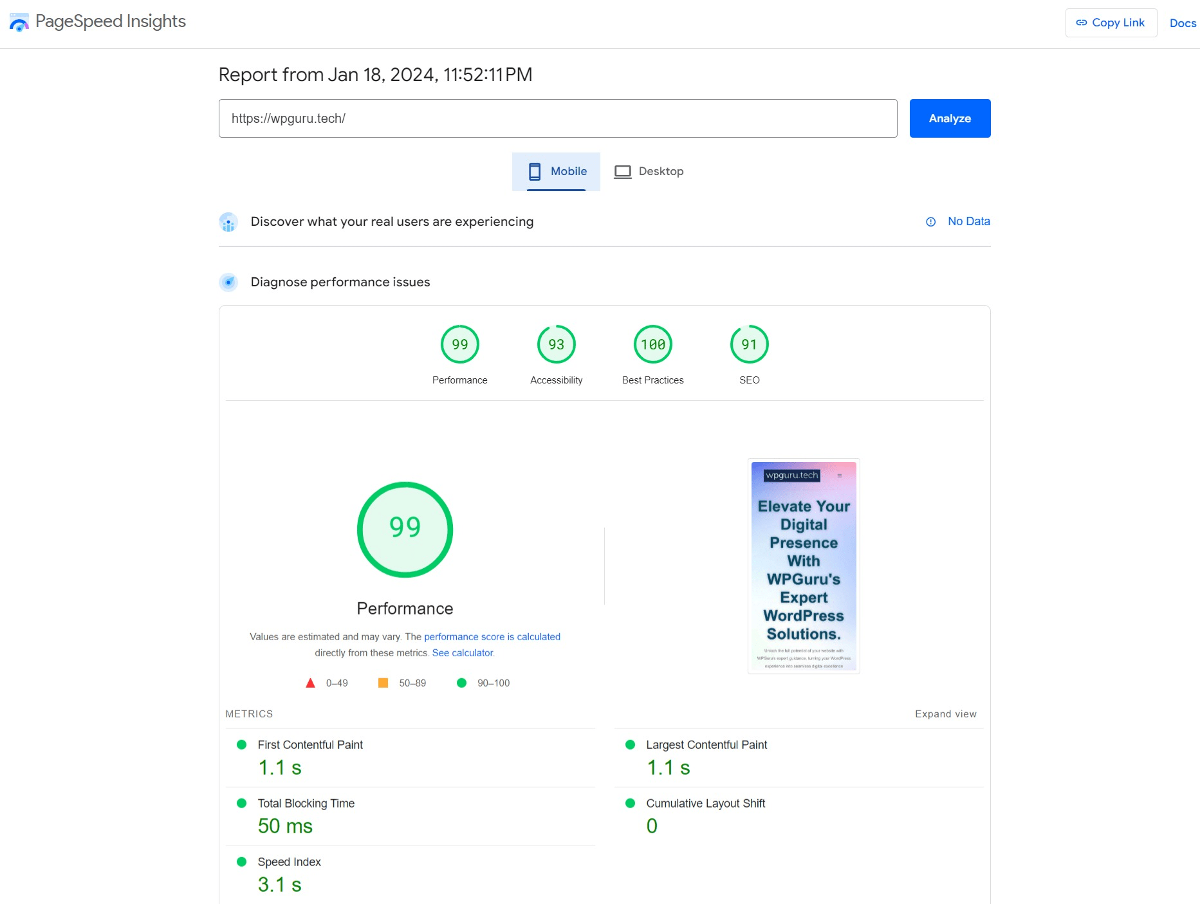Open 'performance score is calculated' link
1200x904 pixels.
492,637
